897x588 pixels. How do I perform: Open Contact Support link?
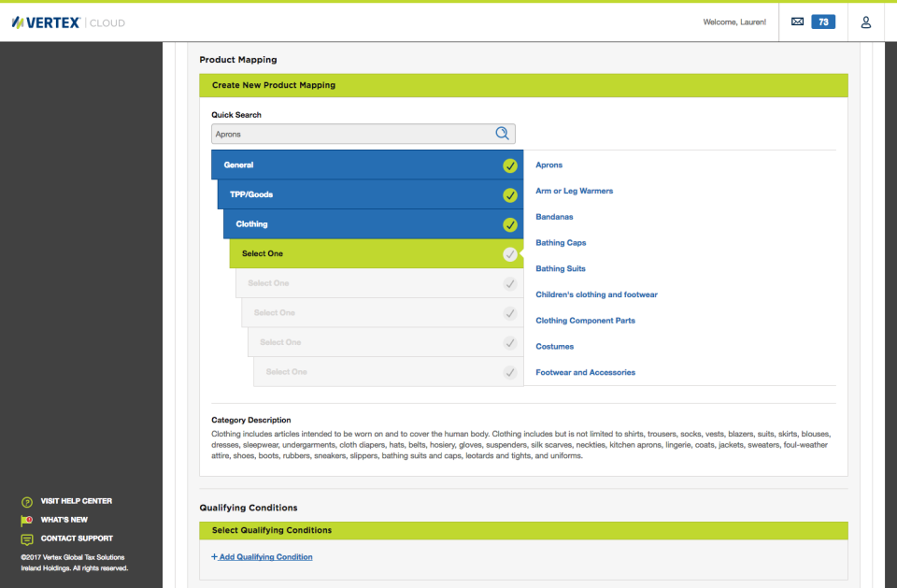[77, 538]
